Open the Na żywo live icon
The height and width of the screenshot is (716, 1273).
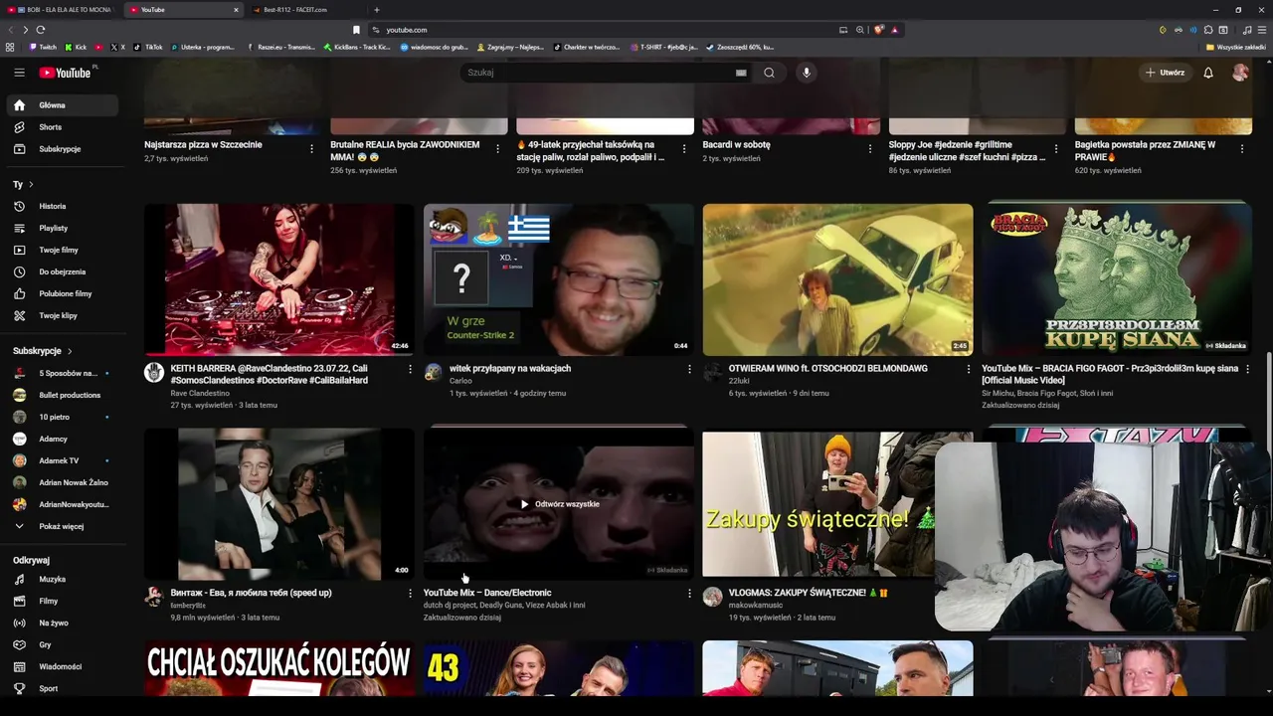point(19,624)
